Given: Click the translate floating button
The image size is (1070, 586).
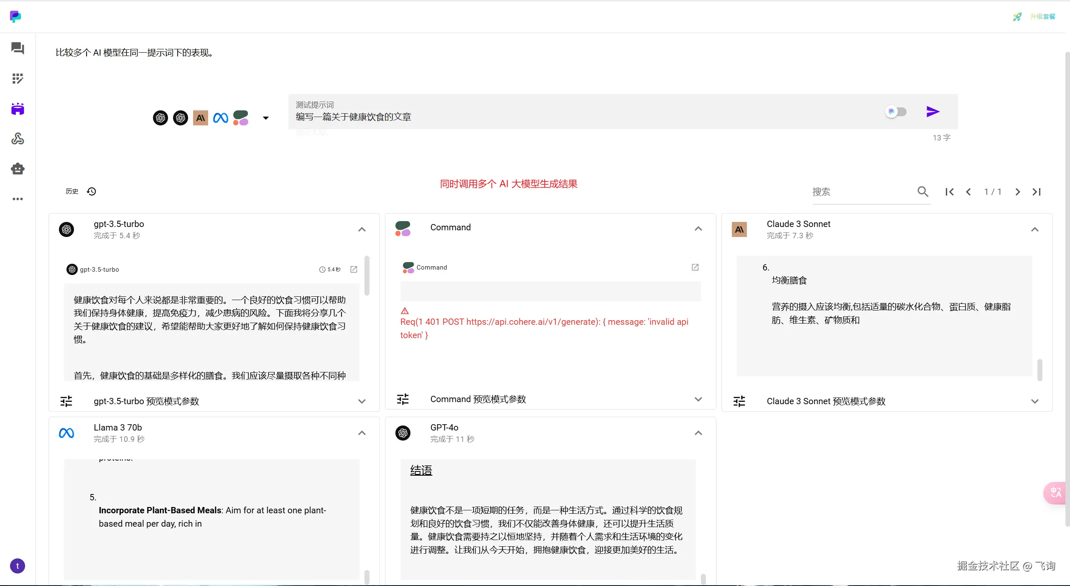Looking at the screenshot, I should click(x=1056, y=493).
